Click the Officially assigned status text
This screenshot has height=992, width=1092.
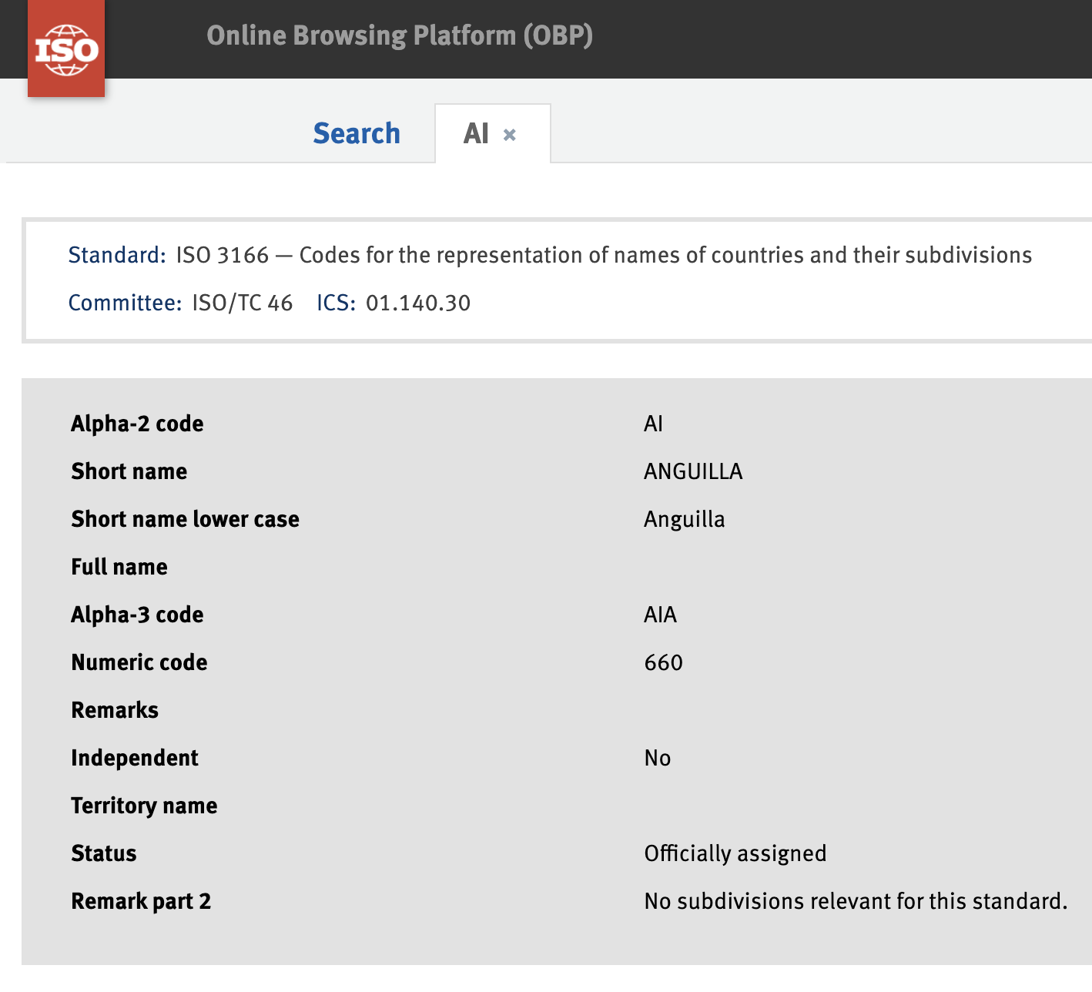click(735, 853)
